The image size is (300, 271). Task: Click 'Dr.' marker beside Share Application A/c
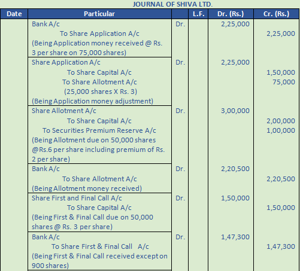(180, 62)
